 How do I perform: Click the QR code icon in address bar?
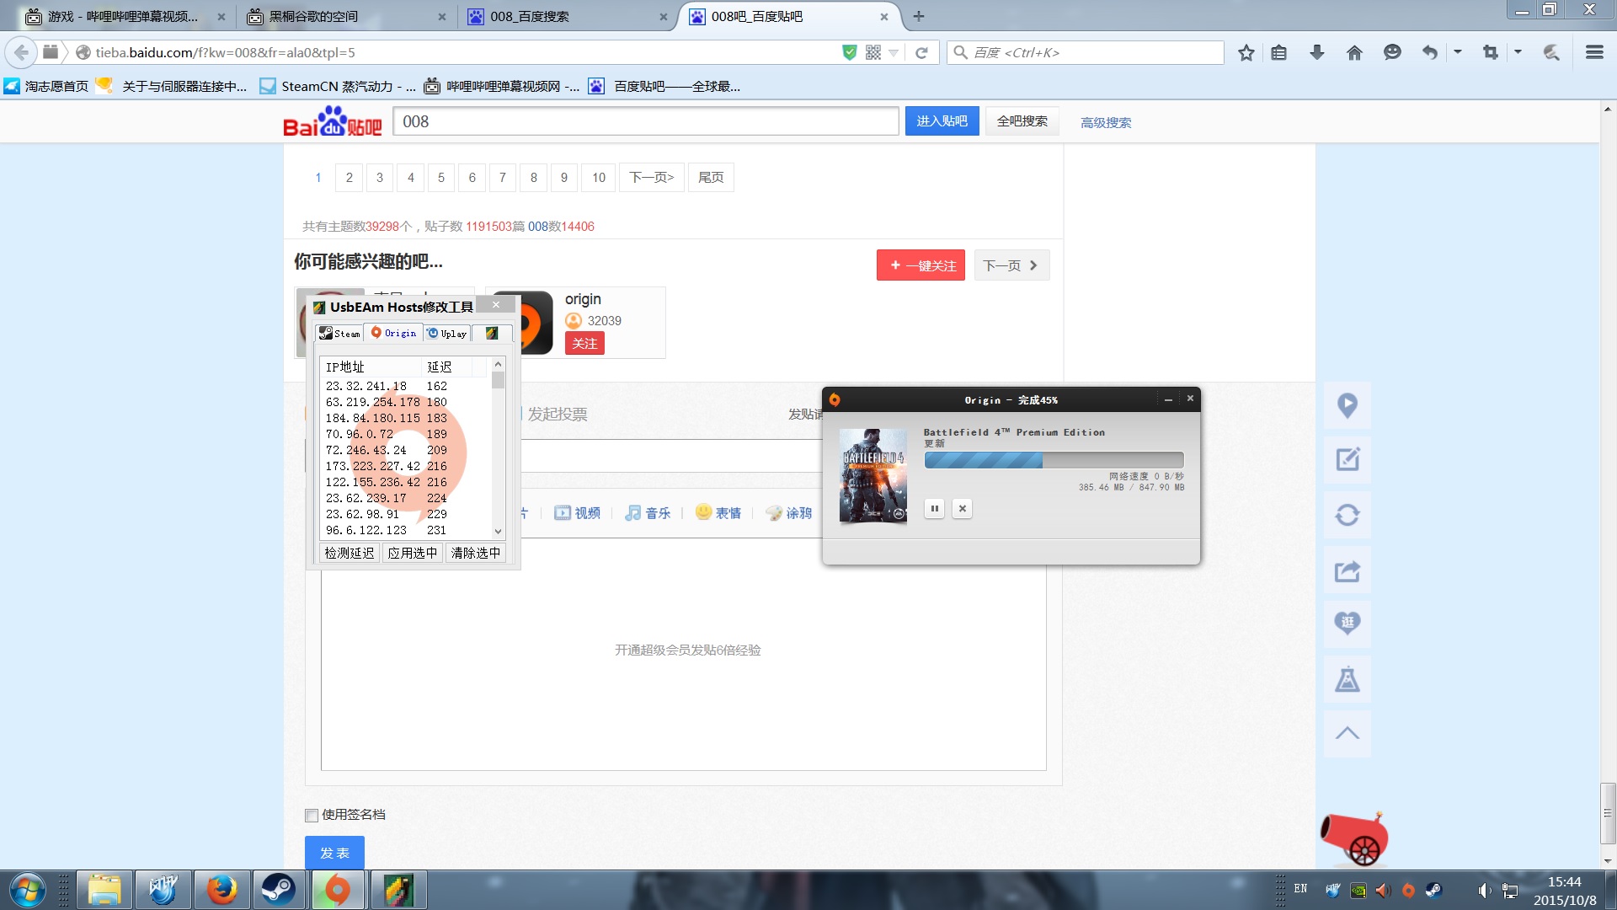click(x=873, y=52)
